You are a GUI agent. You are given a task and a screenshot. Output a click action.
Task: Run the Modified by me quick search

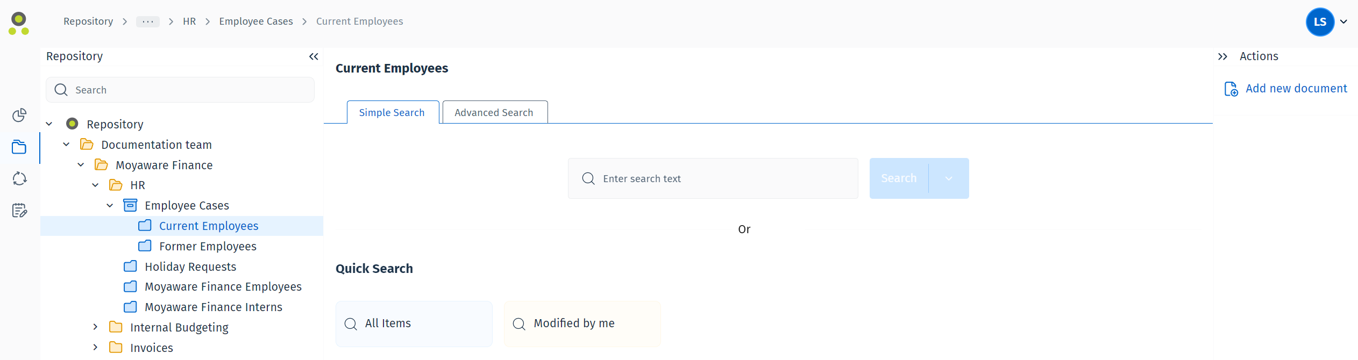coord(582,323)
